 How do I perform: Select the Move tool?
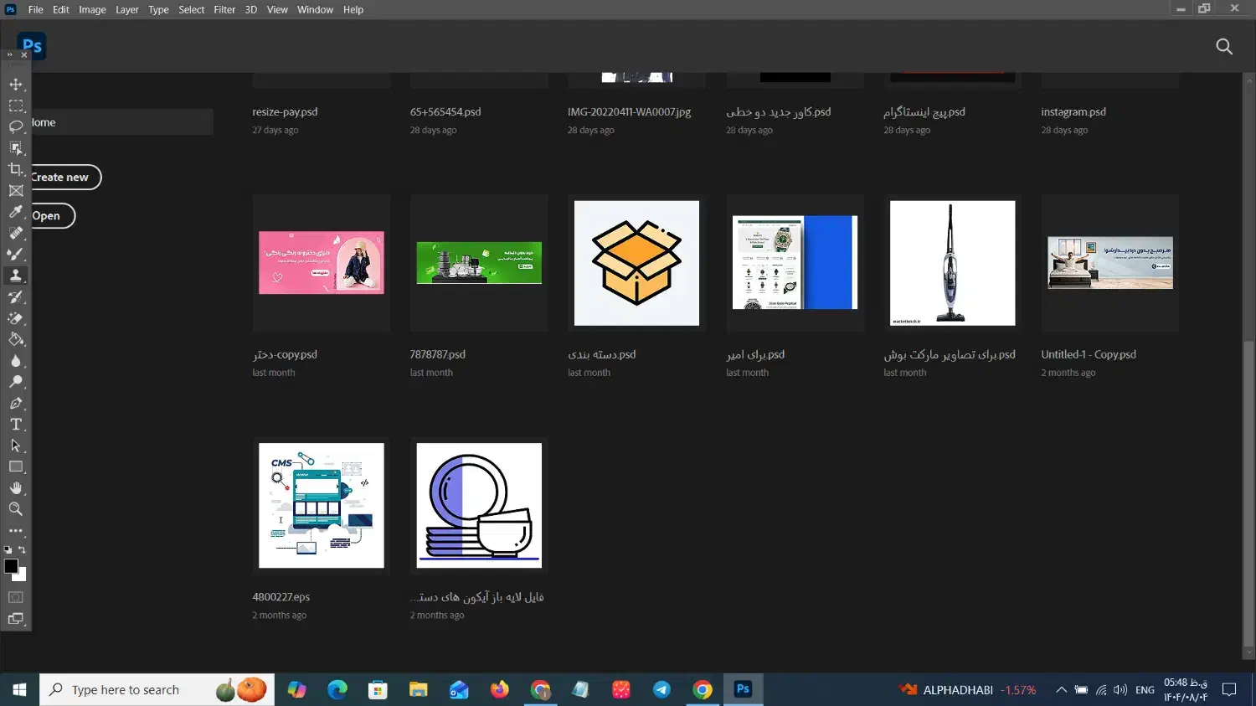16,85
